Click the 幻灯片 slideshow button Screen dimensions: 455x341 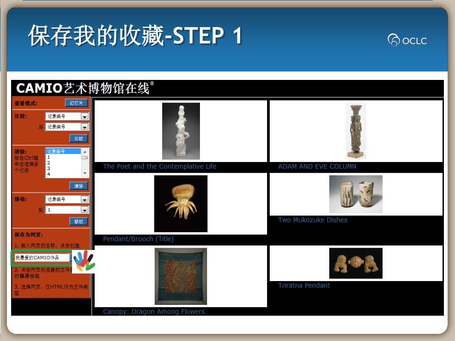coord(76,103)
